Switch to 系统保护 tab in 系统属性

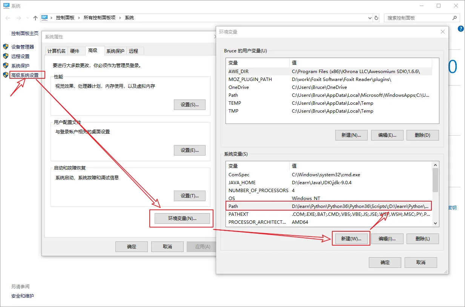point(115,51)
